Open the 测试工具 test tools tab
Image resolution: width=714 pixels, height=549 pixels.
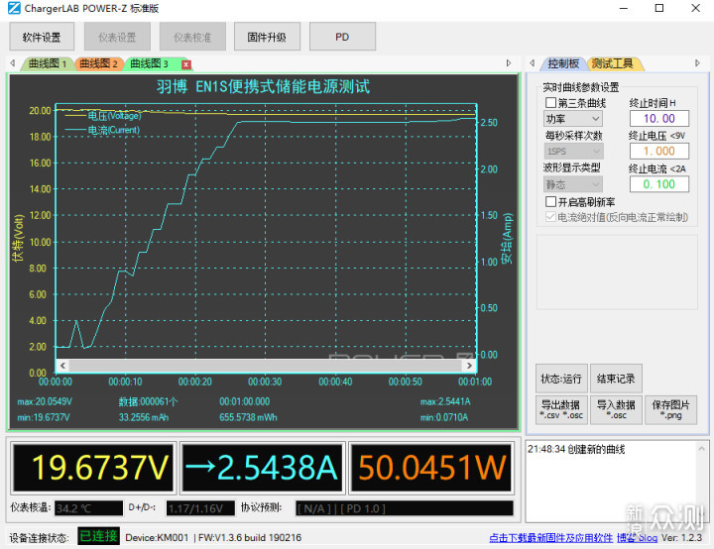point(613,63)
